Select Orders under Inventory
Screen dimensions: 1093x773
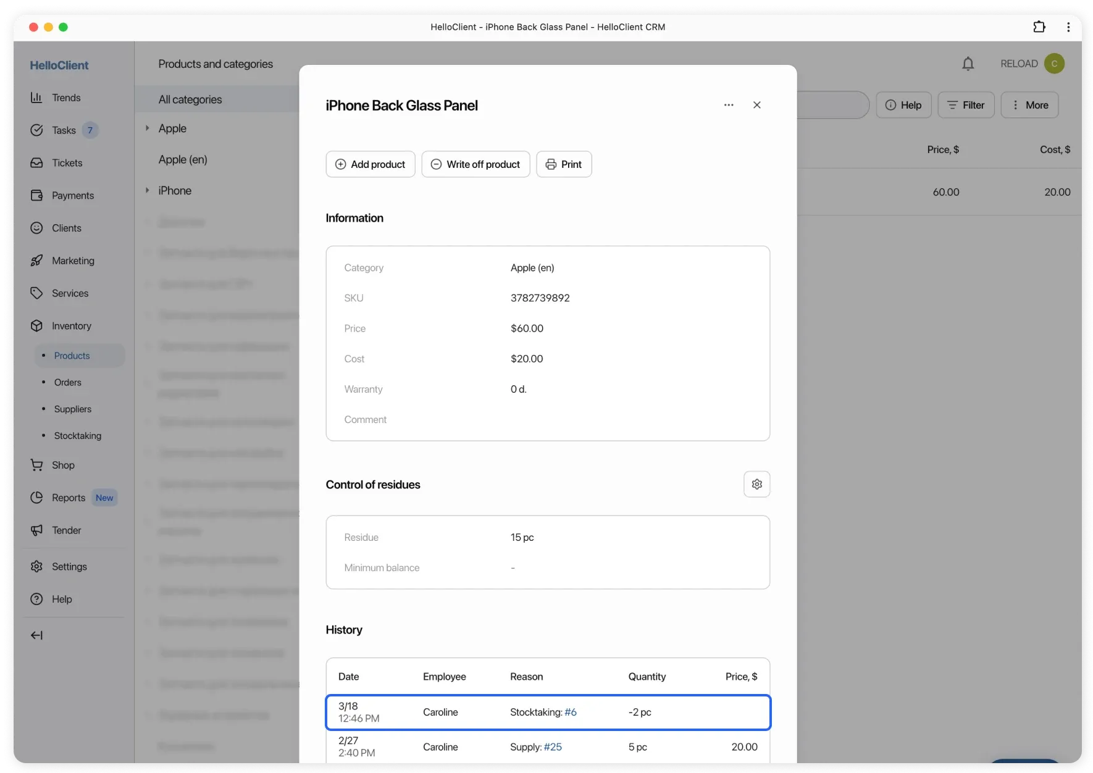[68, 382]
